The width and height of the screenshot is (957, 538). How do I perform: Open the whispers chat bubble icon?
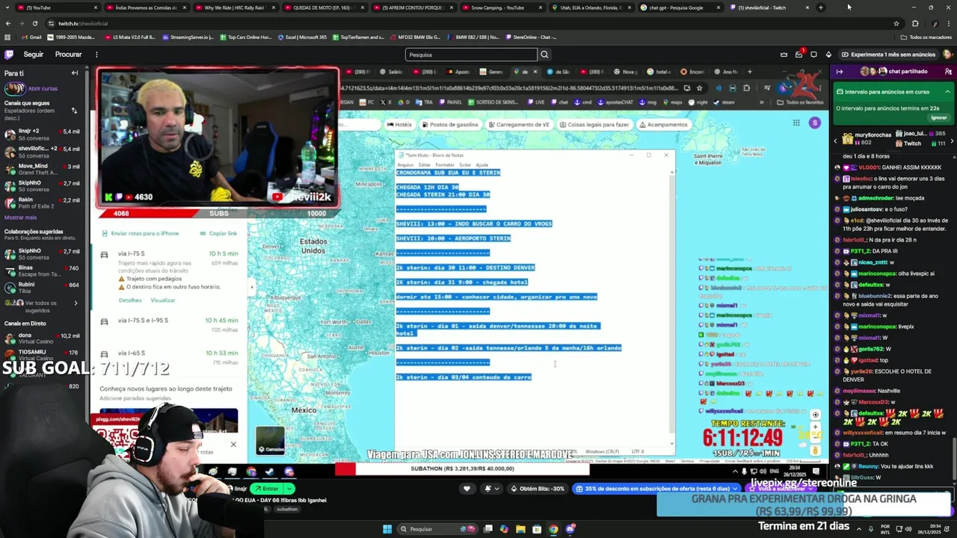(x=813, y=55)
